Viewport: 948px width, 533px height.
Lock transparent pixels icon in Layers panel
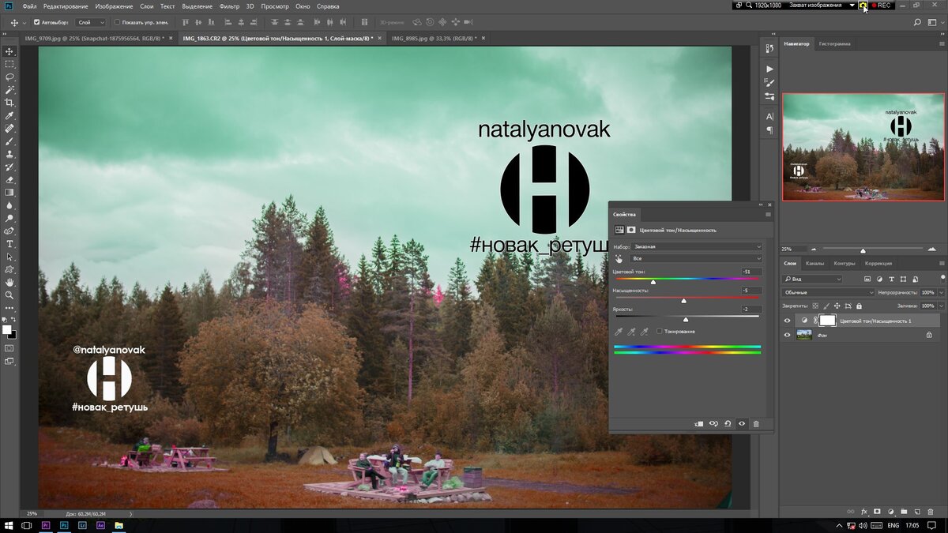814,306
